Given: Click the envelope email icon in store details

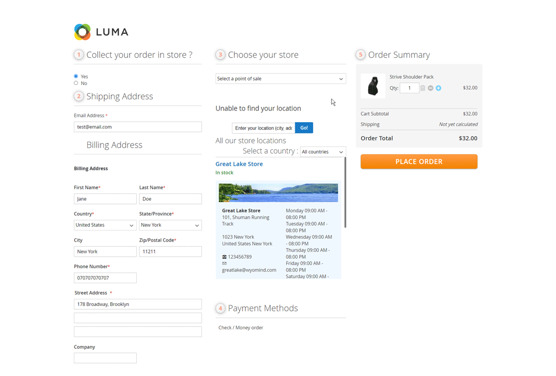Looking at the screenshot, I should coord(225,263).
